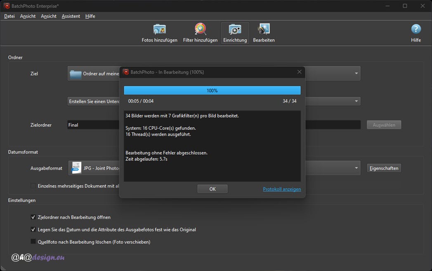Click the 34 / 34 image counter
The width and height of the screenshot is (432, 271).
(x=290, y=101)
